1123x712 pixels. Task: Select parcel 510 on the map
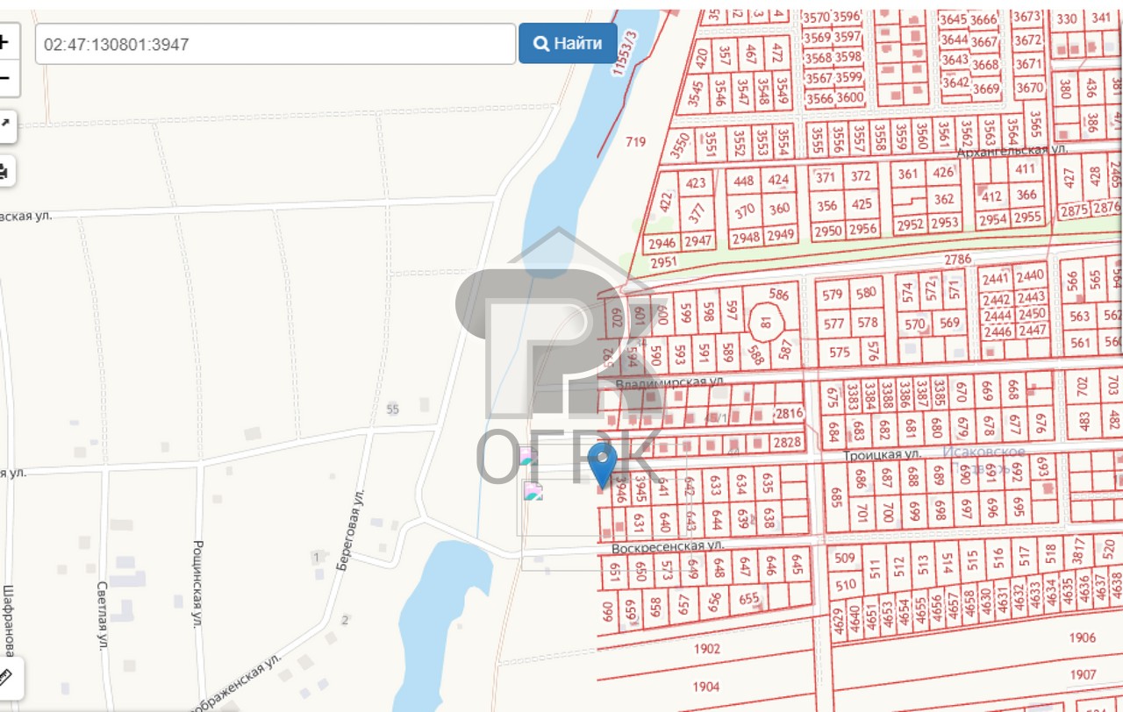(846, 584)
